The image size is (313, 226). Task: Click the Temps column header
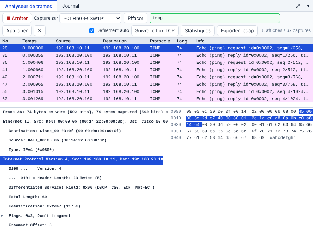[x=29, y=41]
